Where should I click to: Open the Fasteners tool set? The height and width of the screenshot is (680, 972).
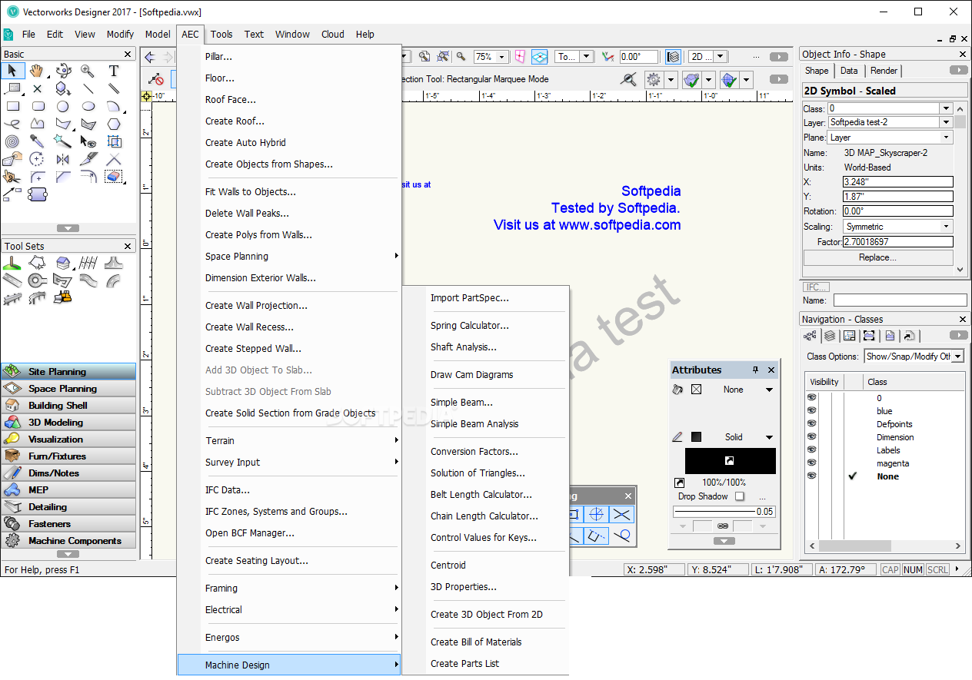pos(68,524)
